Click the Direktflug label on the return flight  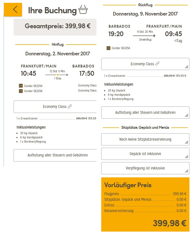[145, 40]
